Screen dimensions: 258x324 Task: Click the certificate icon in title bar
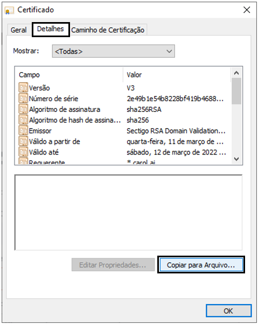tap(9, 10)
